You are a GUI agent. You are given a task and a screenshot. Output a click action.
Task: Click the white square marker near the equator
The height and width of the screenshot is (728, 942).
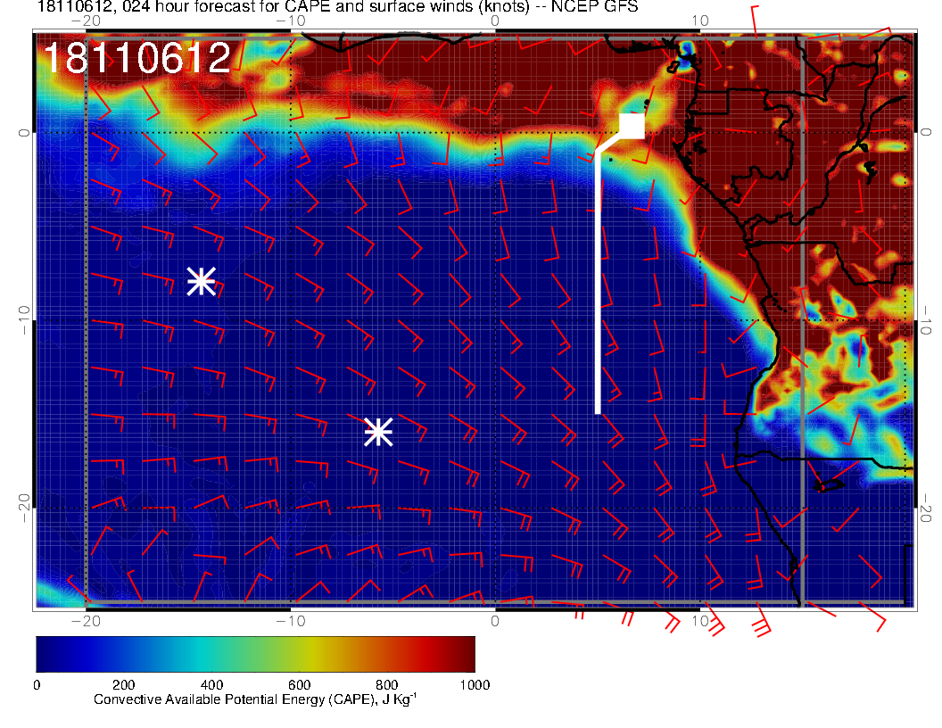coord(632,127)
